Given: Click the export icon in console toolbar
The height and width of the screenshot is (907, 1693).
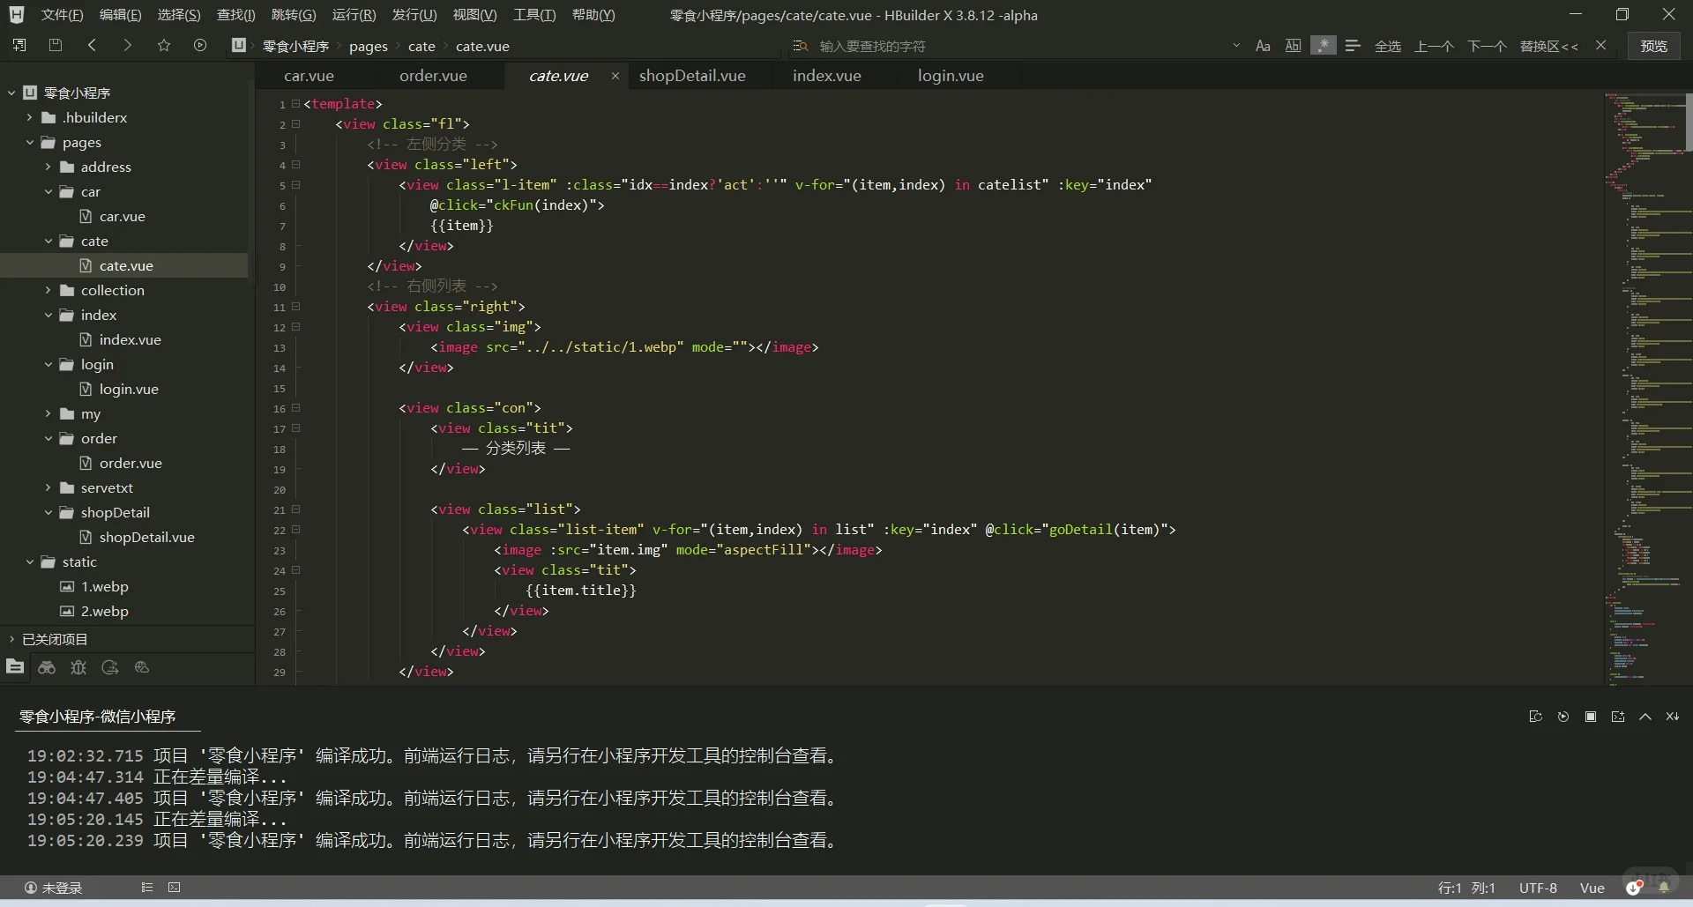Looking at the screenshot, I should (1618, 717).
